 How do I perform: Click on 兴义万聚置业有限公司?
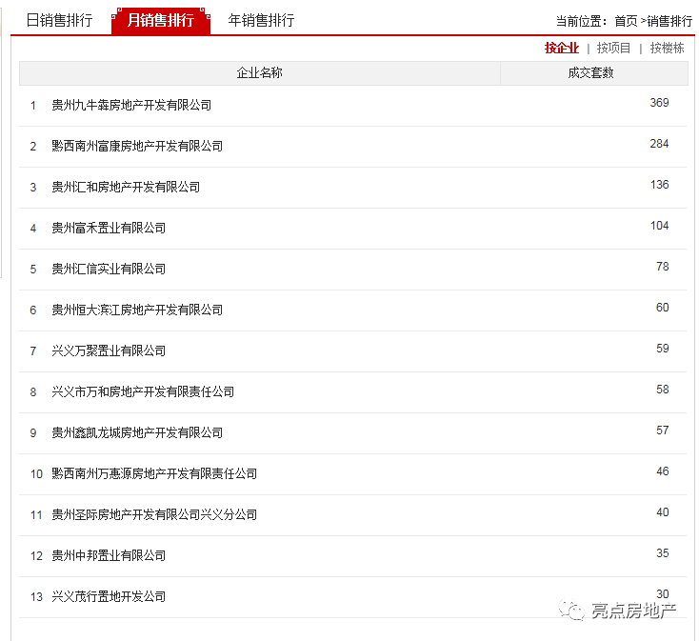tap(109, 351)
